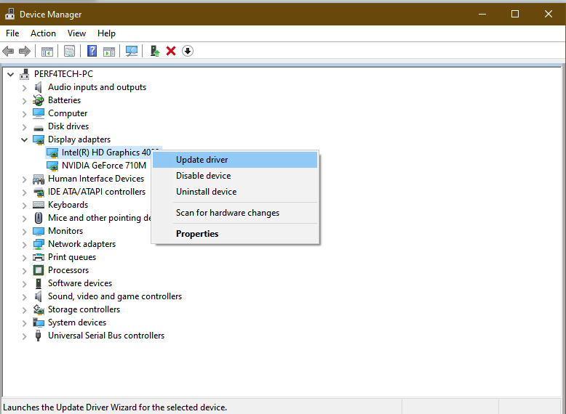Screen dimensions: 566x414
Task: Click the PERF4TECH-PC computer icon
Action: (25, 74)
